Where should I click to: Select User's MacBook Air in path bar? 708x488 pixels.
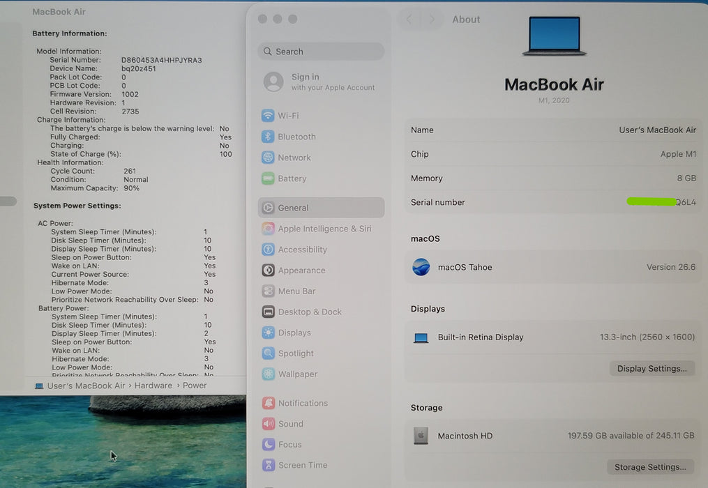tap(86, 386)
